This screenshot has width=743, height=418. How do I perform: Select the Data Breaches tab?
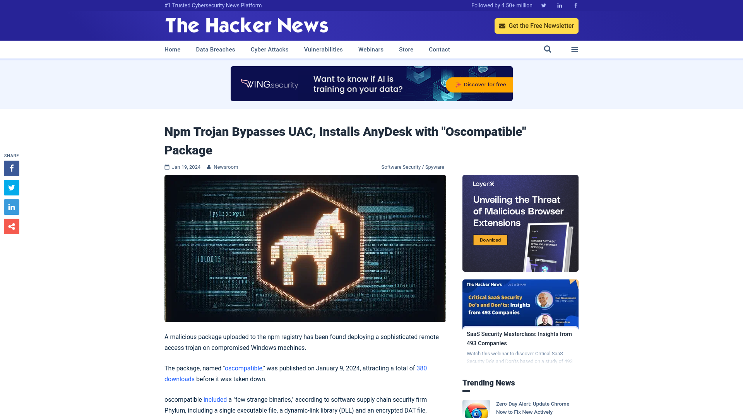point(215,50)
